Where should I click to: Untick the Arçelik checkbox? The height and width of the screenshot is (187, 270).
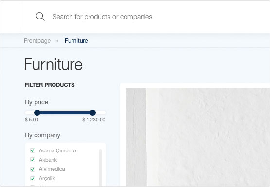33,178
